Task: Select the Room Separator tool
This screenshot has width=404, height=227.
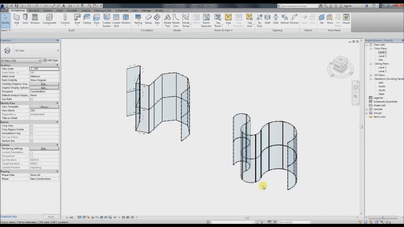Action: pyautogui.click(x=206, y=21)
